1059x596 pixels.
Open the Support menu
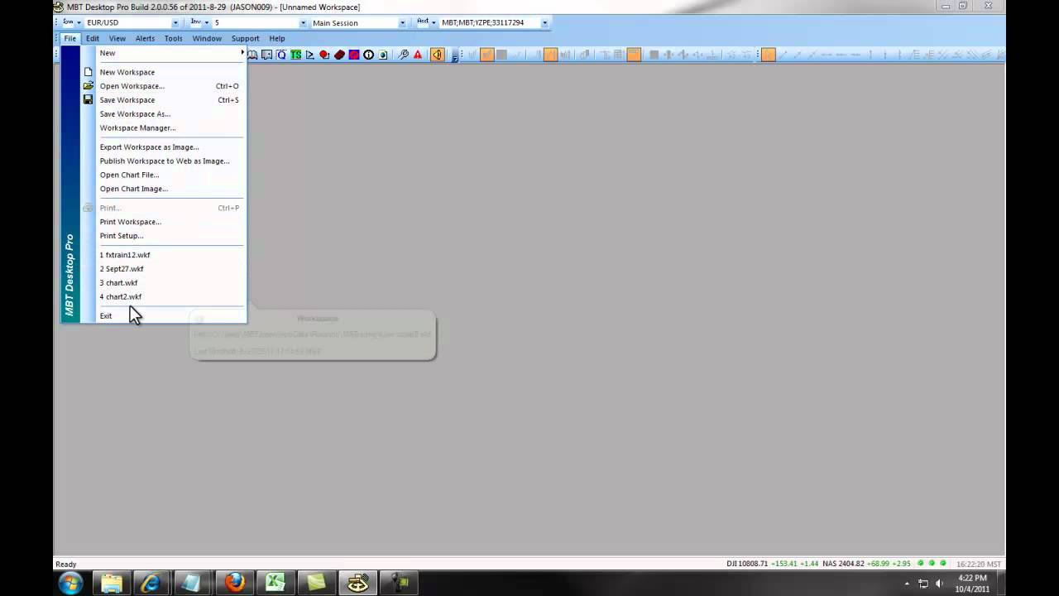tap(245, 38)
